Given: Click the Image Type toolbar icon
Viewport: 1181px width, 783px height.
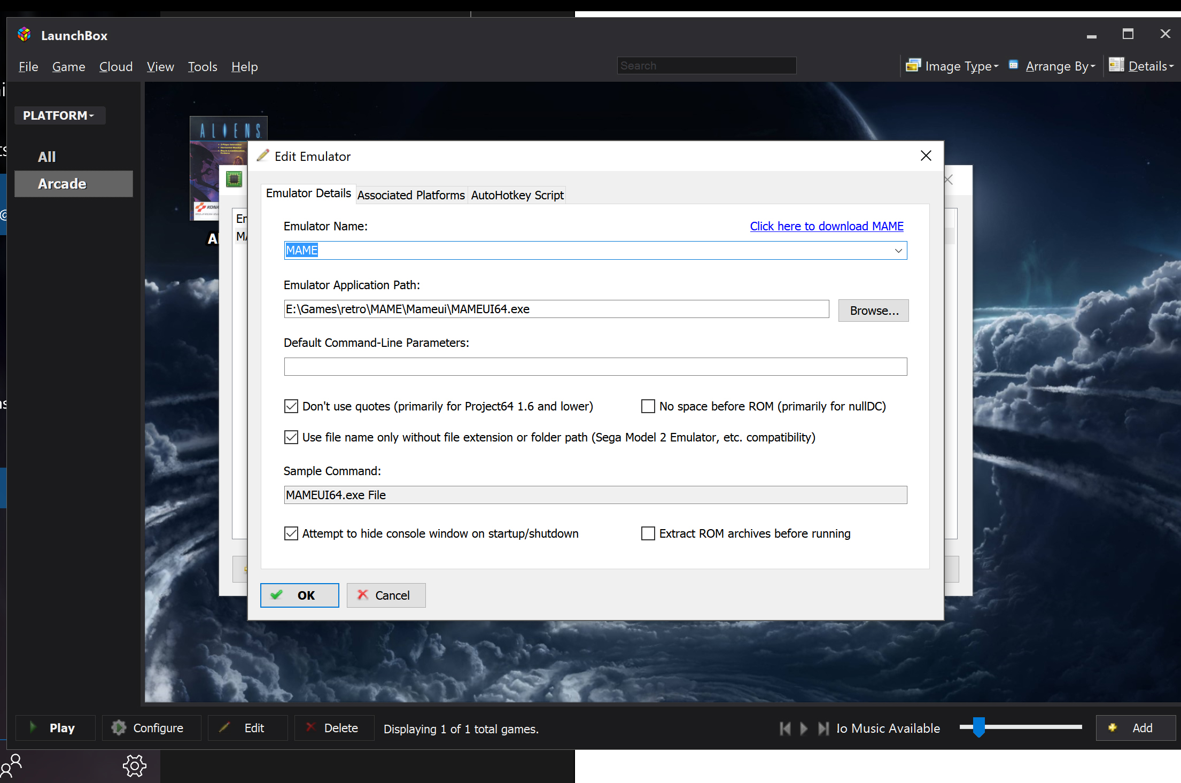Looking at the screenshot, I should [913, 65].
